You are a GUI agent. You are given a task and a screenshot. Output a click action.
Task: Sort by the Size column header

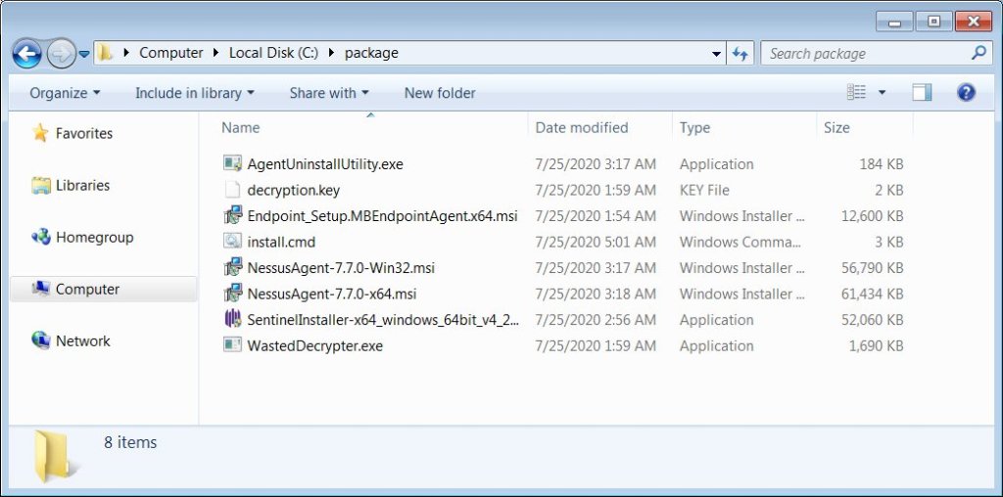(836, 127)
